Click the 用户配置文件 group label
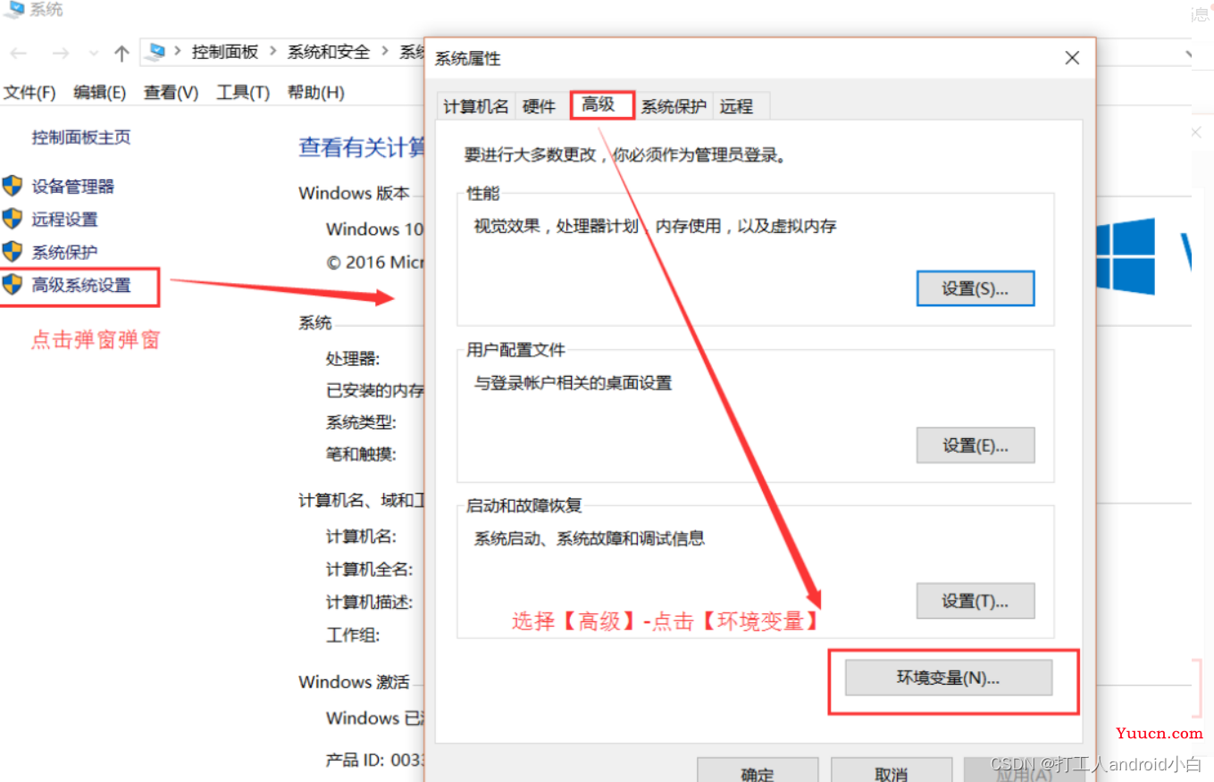The height and width of the screenshot is (782, 1214). 515,350
